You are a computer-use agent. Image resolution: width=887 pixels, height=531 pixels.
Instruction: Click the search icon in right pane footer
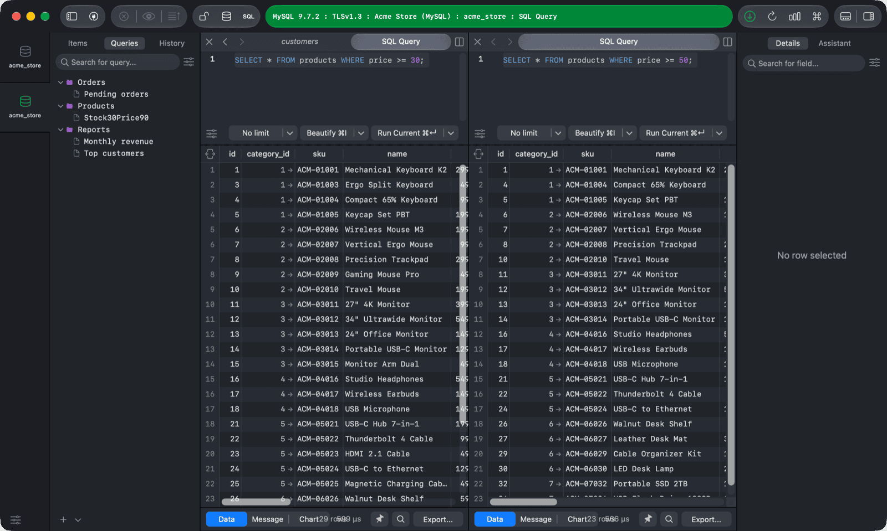click(x=669, y=519)
